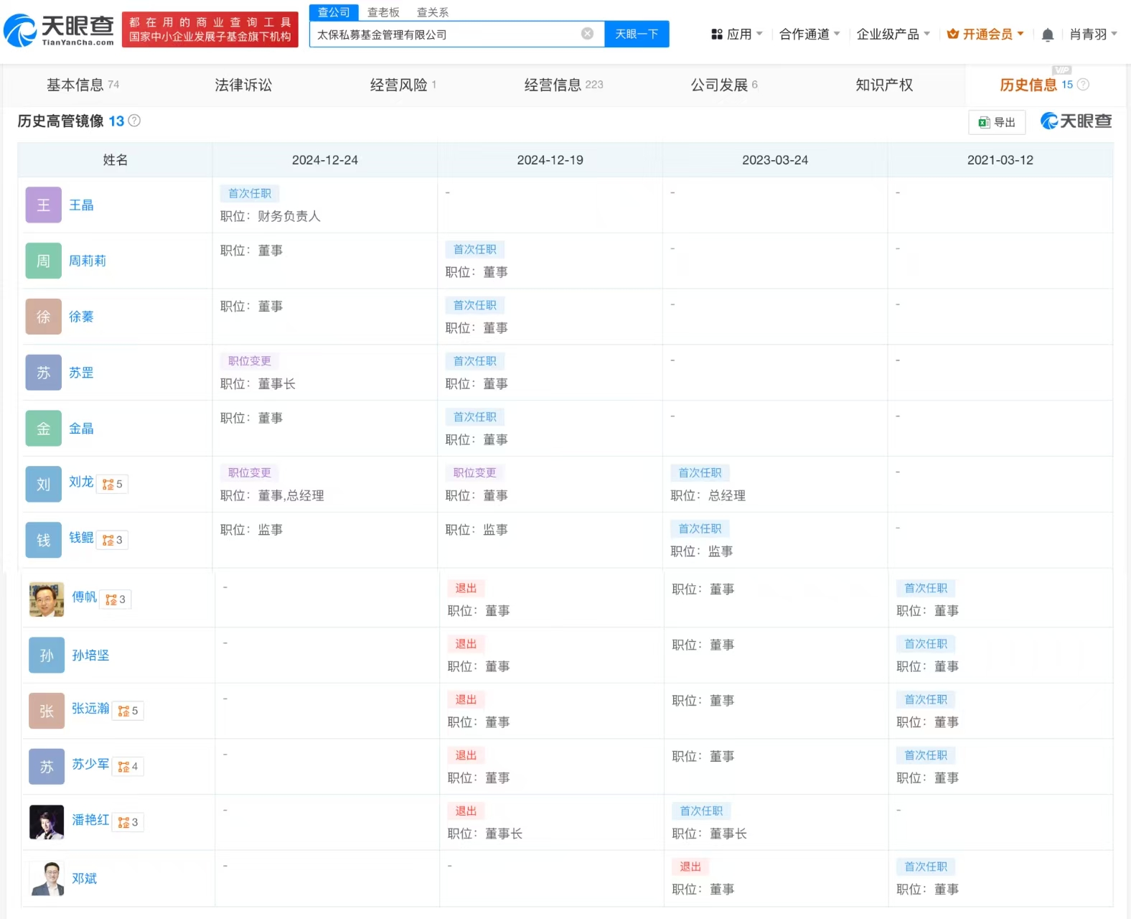Open the 知识产权 tab

(884, 85)
